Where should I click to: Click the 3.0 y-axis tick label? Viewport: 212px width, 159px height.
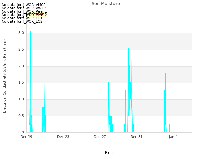21,33
